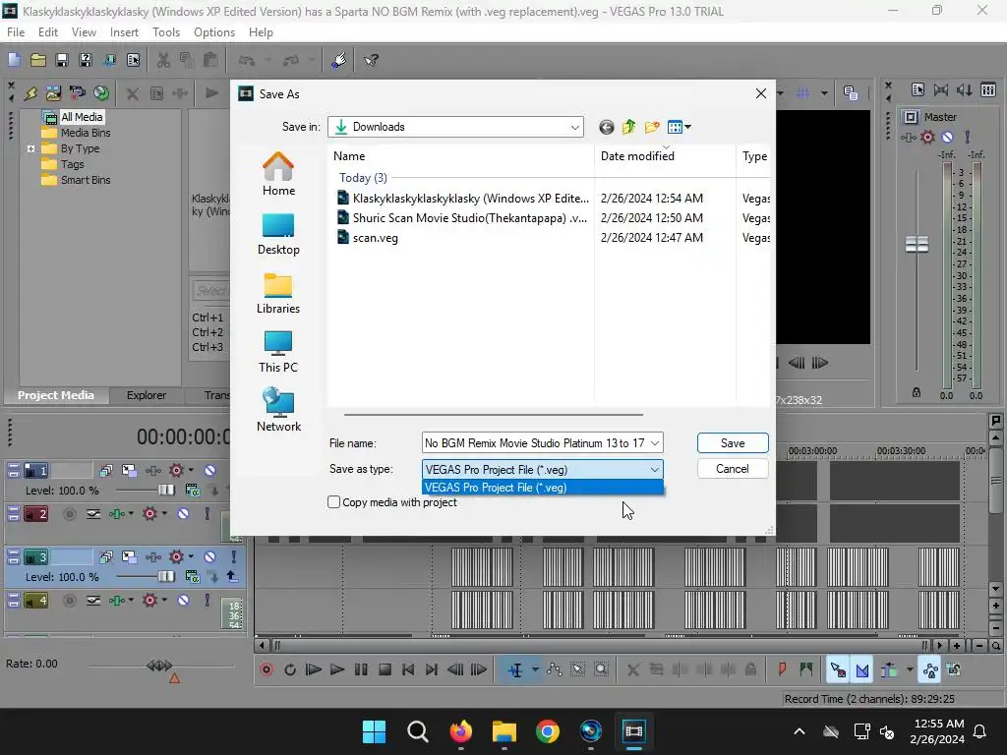Open the Tools menu

point(166,32)
